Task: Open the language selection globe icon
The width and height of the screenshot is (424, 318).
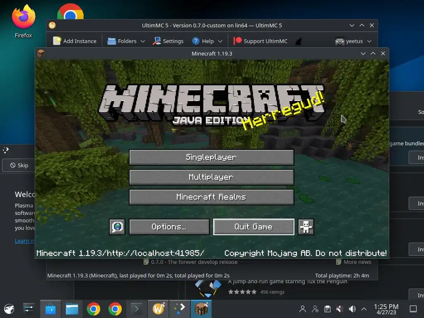Action: coord(117,227)
